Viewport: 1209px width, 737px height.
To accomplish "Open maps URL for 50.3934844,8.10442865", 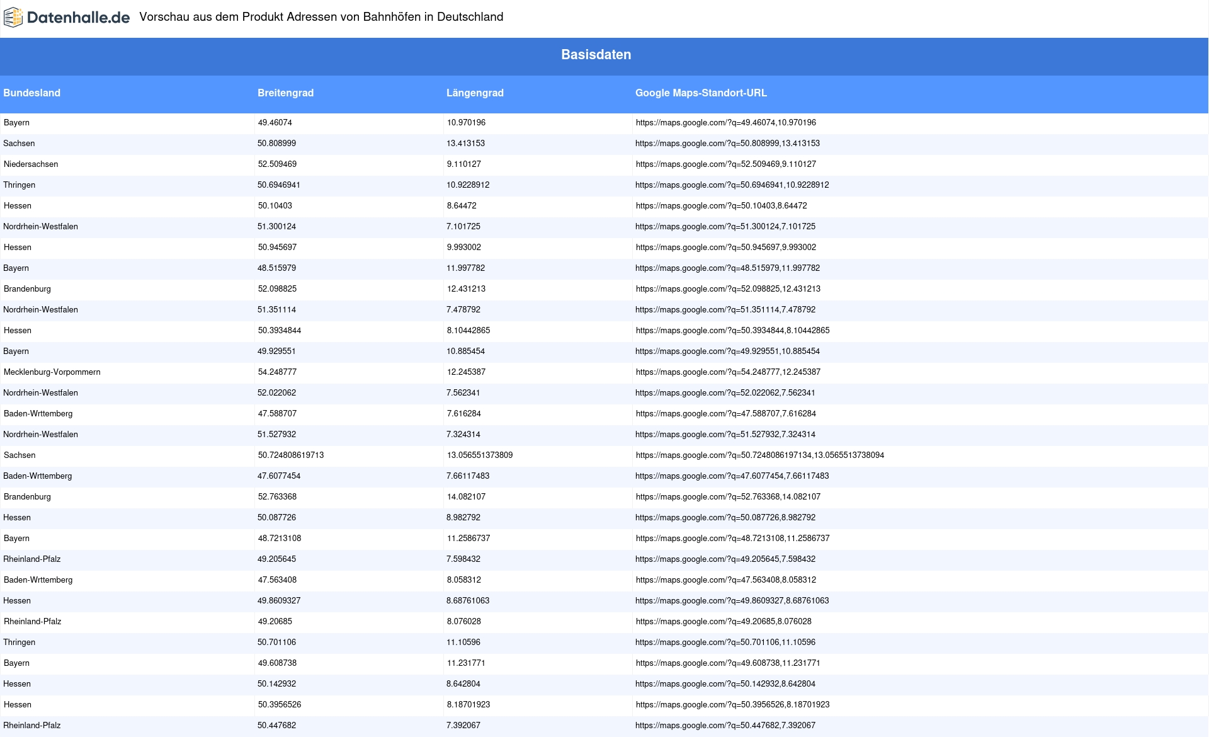I will (732, 331).
